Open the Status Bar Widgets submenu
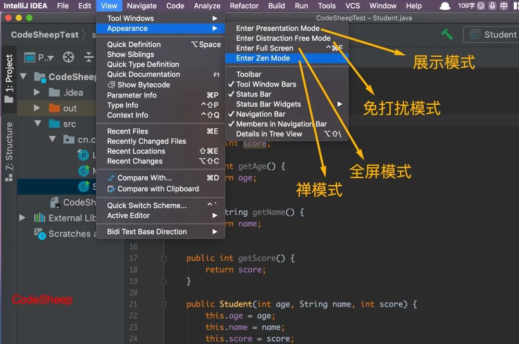Viewport: 519px width, 344px height. 286,104
